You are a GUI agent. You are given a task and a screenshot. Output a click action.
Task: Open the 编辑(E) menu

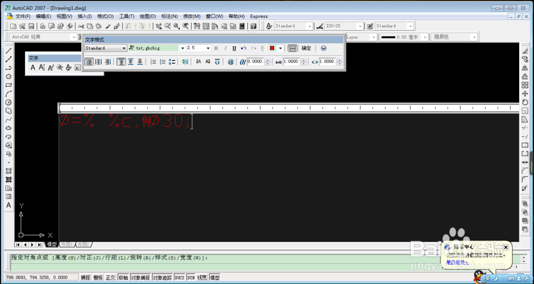click(44, 17)
